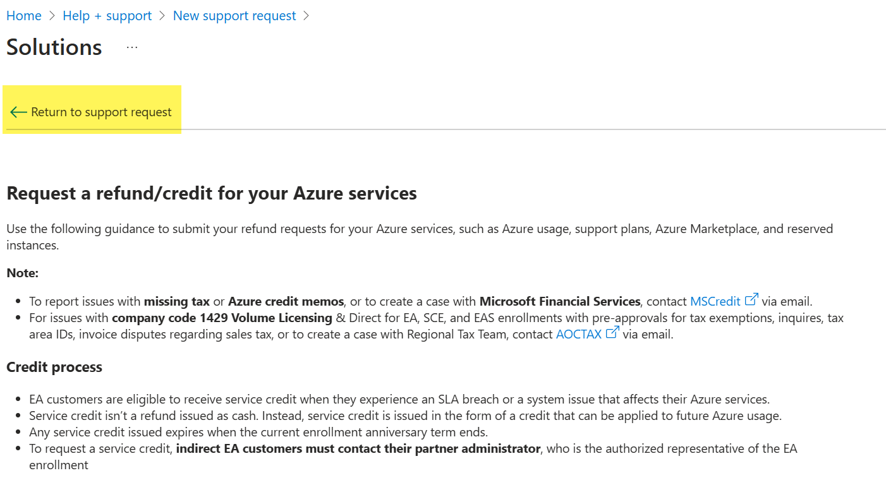This screenshot has height=485, width=886.
Task: Click the refund/credit article title
Action: click(x=211, y=193)
